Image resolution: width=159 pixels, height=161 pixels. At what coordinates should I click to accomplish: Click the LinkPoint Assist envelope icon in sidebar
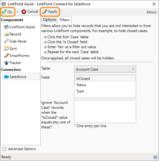pyautogui.click(x=7, y=27)
